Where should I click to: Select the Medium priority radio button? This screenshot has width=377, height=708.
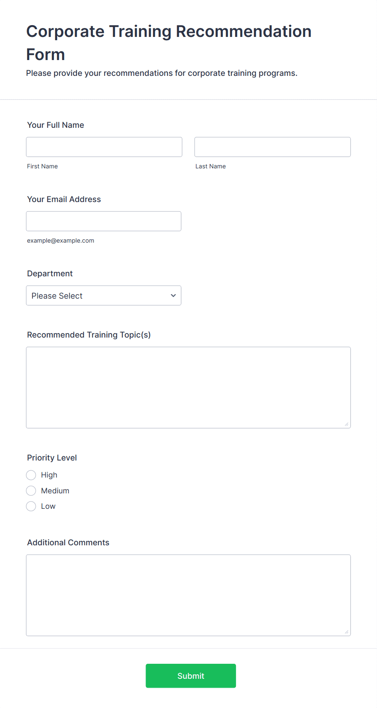[x=31, y=491]
